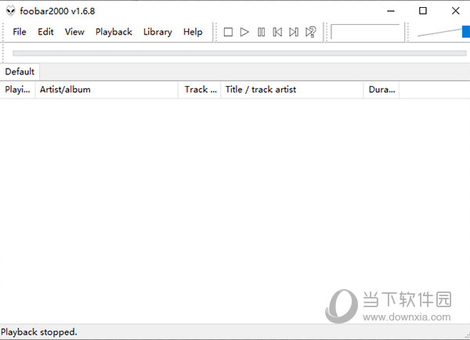Maximize the foobar2000 window
Screen dimensions: 470x340
pyautogui.click(x=423, y=11)
